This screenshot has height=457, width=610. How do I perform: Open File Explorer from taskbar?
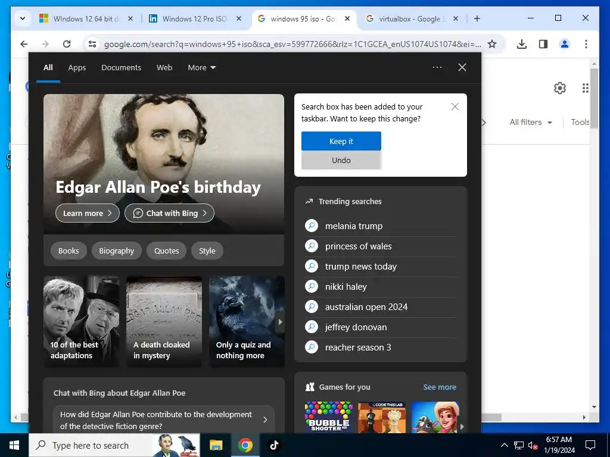(x=216, y=445)
